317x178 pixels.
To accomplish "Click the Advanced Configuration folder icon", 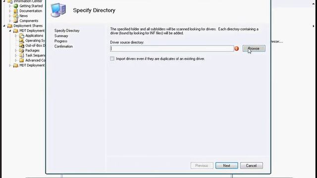I will pos(22,60).
